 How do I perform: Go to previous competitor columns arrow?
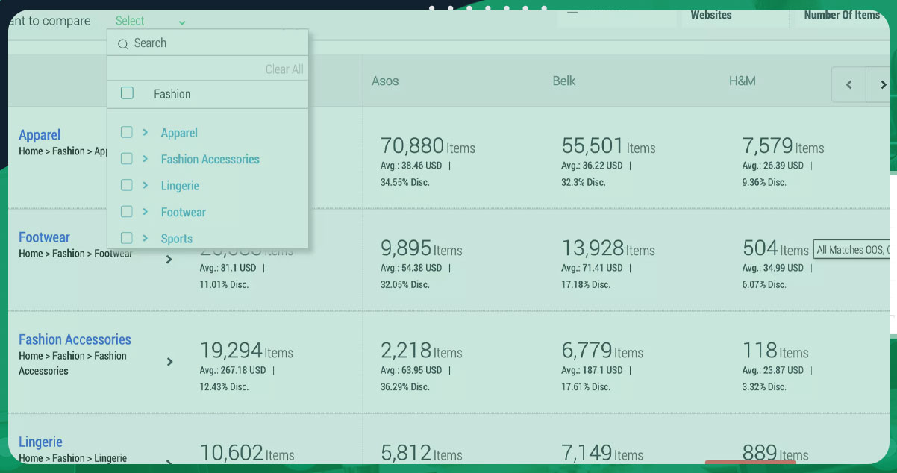coord(848,84)
